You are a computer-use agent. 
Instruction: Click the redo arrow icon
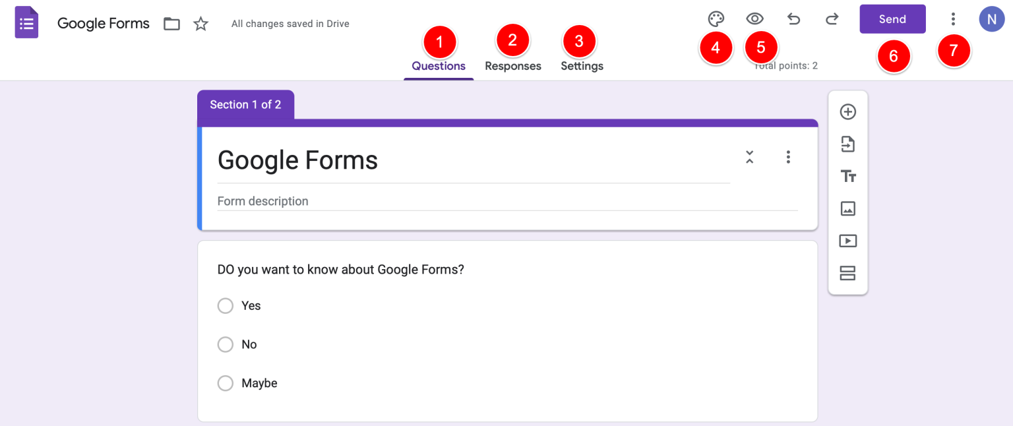coord(832,19)
